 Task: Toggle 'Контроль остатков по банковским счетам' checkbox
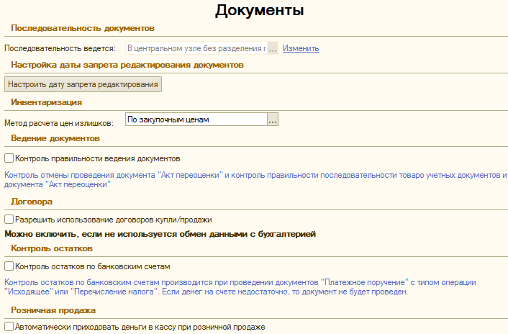[x=9, y=266]
